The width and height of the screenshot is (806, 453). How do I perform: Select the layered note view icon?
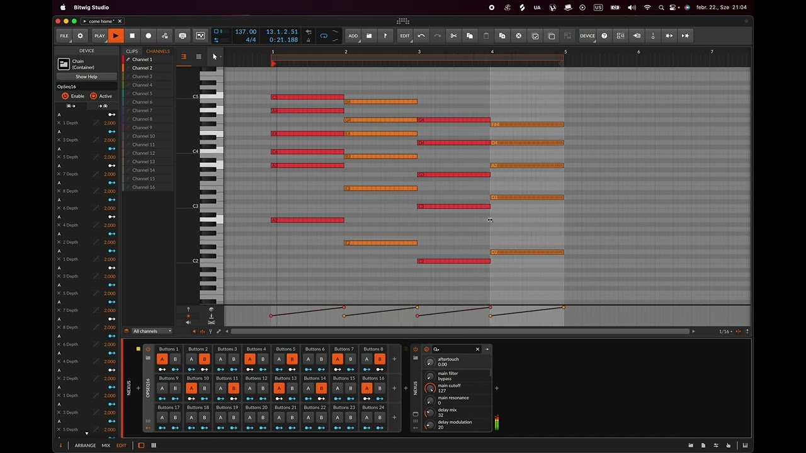(184, 57)
